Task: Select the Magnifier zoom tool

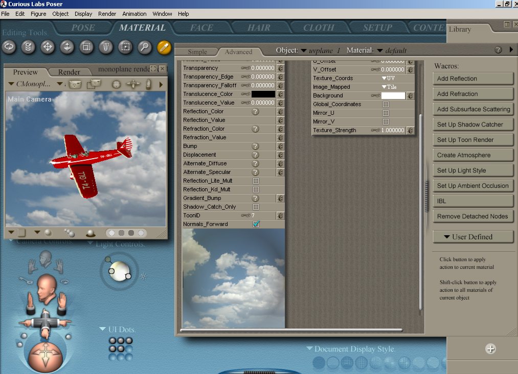Action: click(x=145, y=47)
